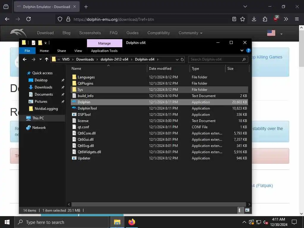Open the Firefox hamburger menu
The width and height of the screenshot is (304, 228).
coord(297,19)
